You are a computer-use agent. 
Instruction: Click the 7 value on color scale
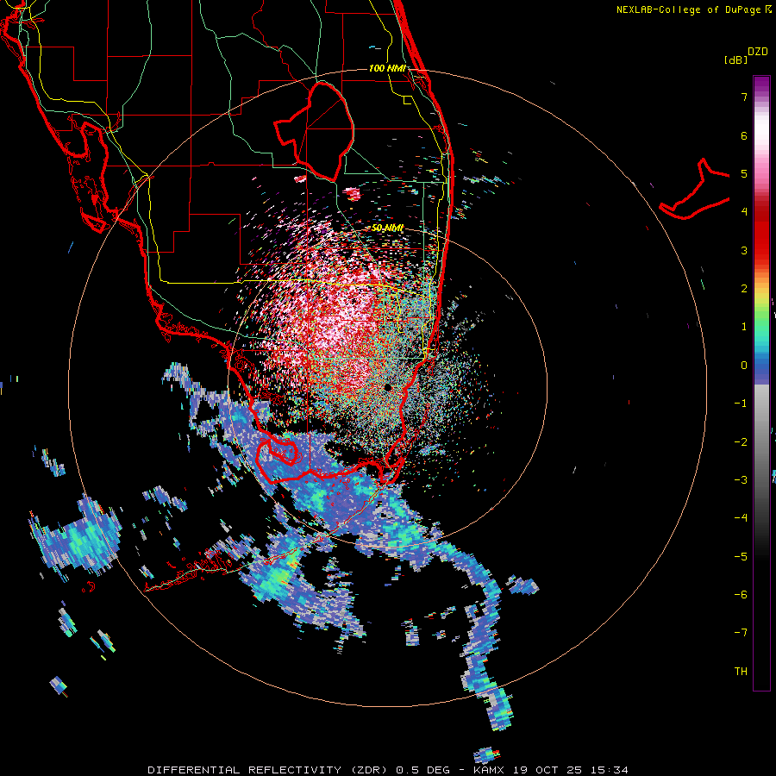pyautogui.click(x=744, y=97)
